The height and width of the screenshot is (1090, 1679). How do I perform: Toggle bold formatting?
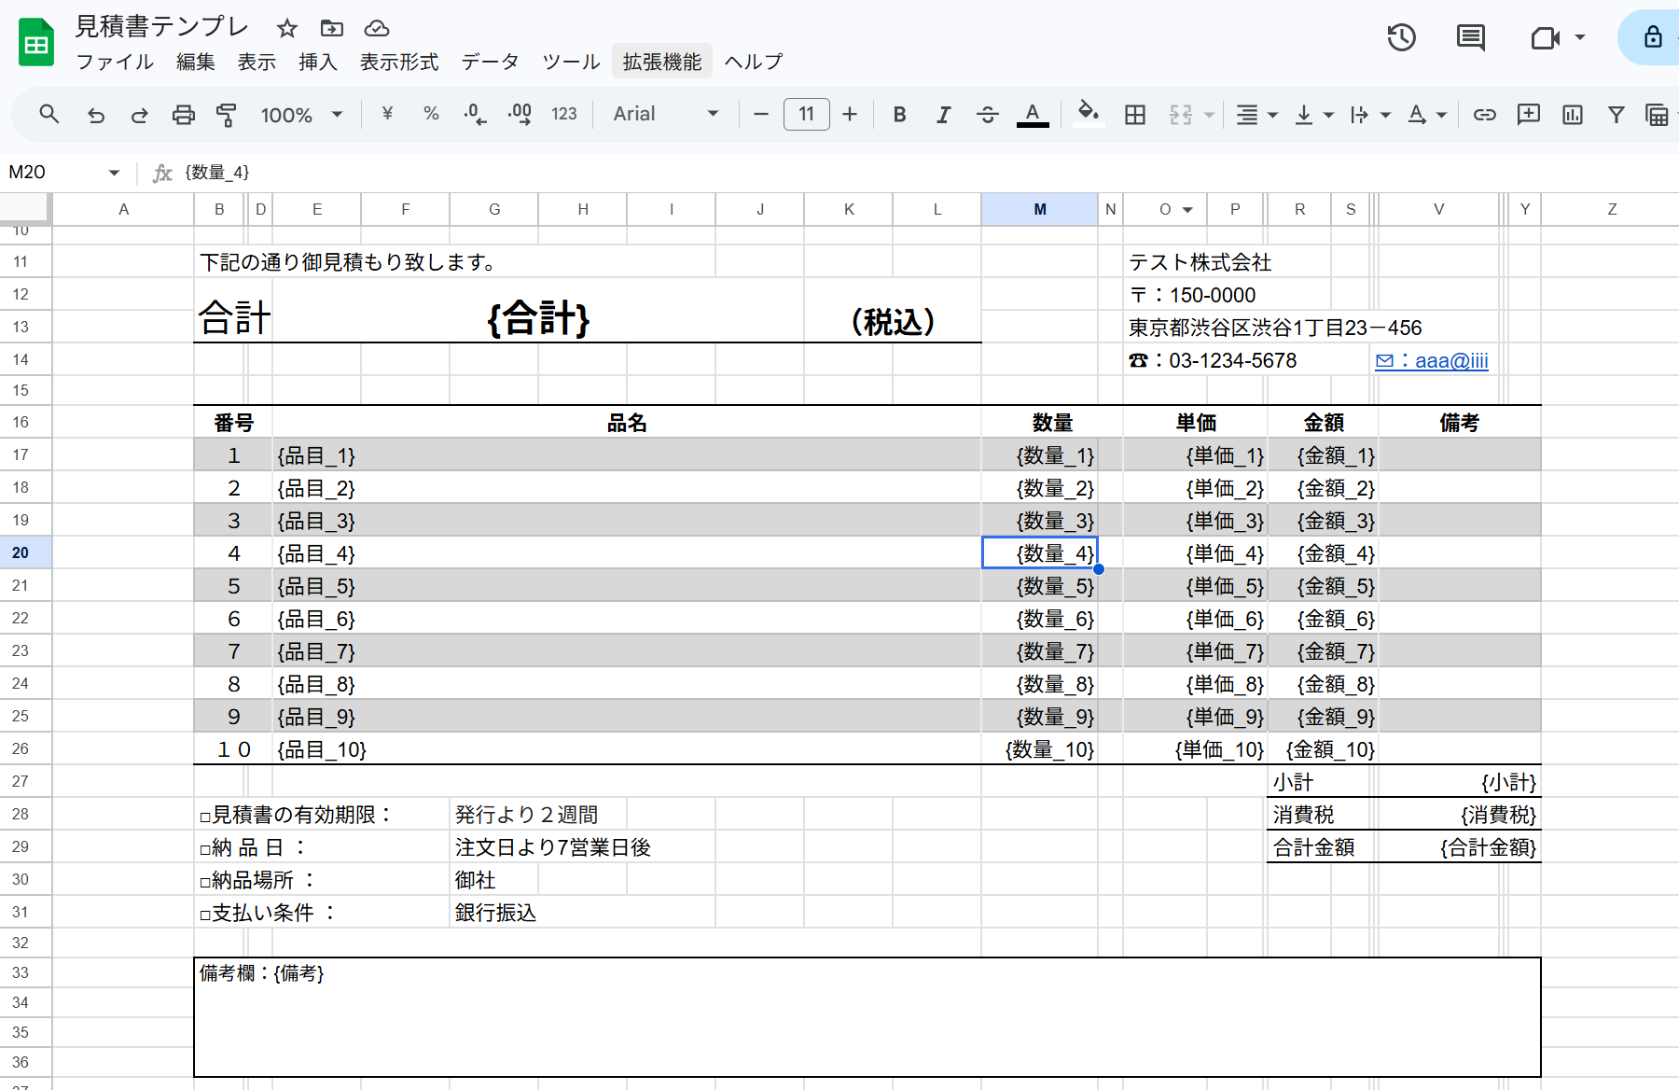pyautogui.click(x=899, y=114)
